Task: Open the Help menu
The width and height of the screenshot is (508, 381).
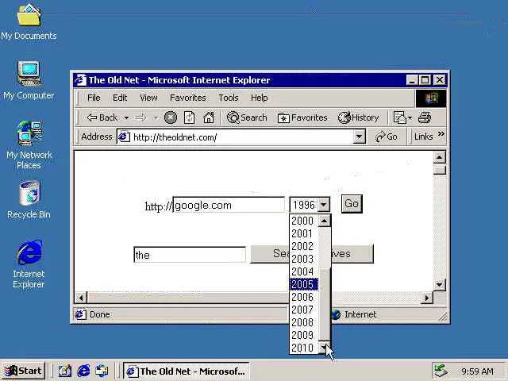Action: (x=260, y=98)
